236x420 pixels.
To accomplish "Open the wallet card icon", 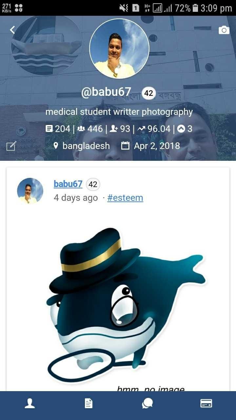I will [206, 403].
